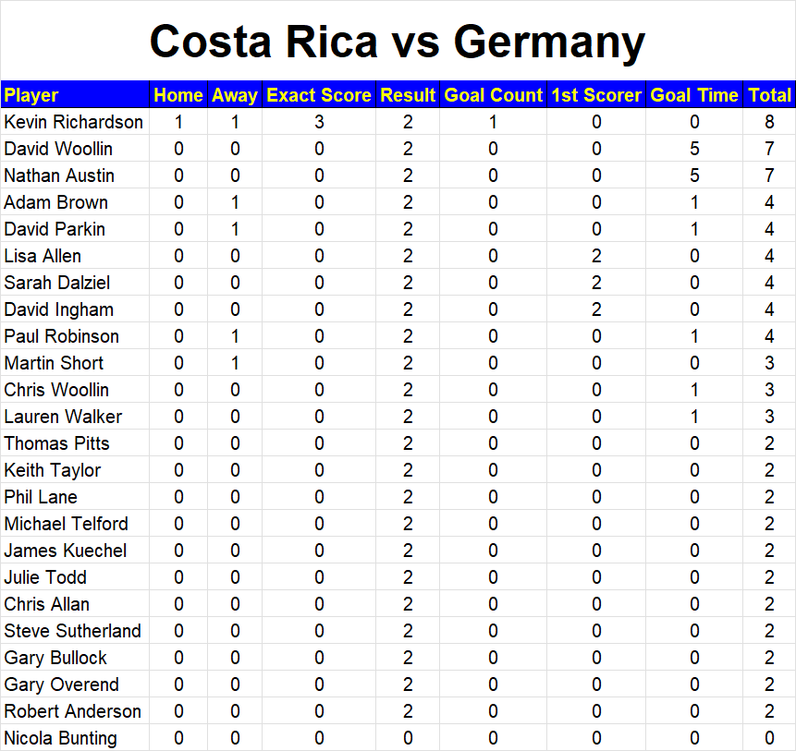Select the 1st Scorer header cell
The height and width of the screenshot is (751, 796).
pos(596,95)
